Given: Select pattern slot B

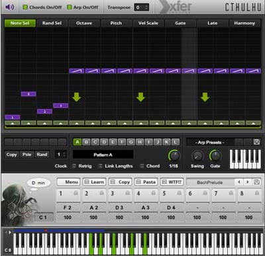Looking at the screenshot, I should (86, 142).
